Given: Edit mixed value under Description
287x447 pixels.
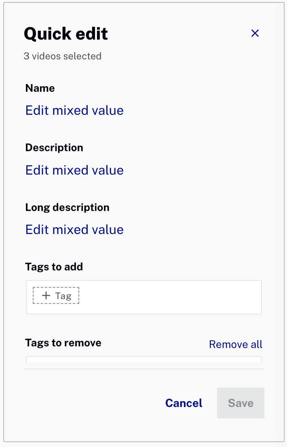Looking at the screenshot, I should point(74,170).
